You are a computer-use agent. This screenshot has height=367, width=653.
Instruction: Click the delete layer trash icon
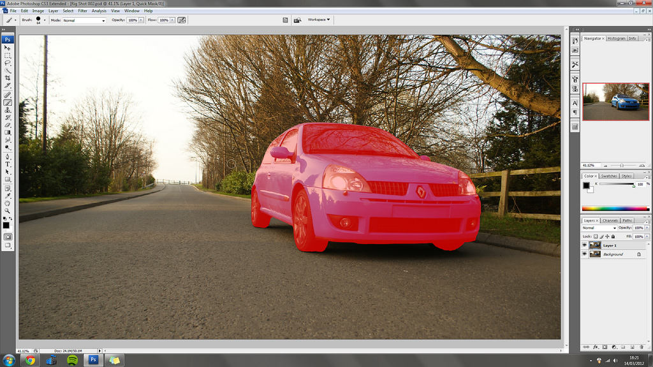(x=641, y=347)
